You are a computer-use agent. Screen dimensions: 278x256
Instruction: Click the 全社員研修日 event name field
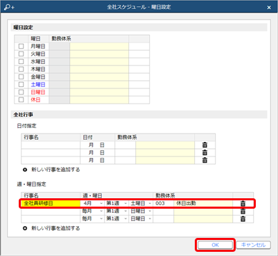51,203
